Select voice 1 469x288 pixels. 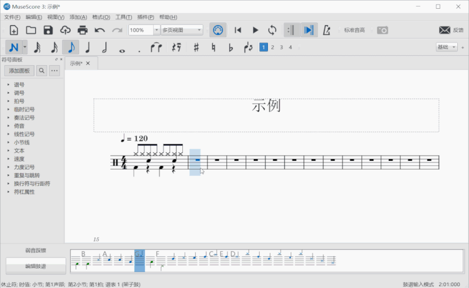(263, 48)
